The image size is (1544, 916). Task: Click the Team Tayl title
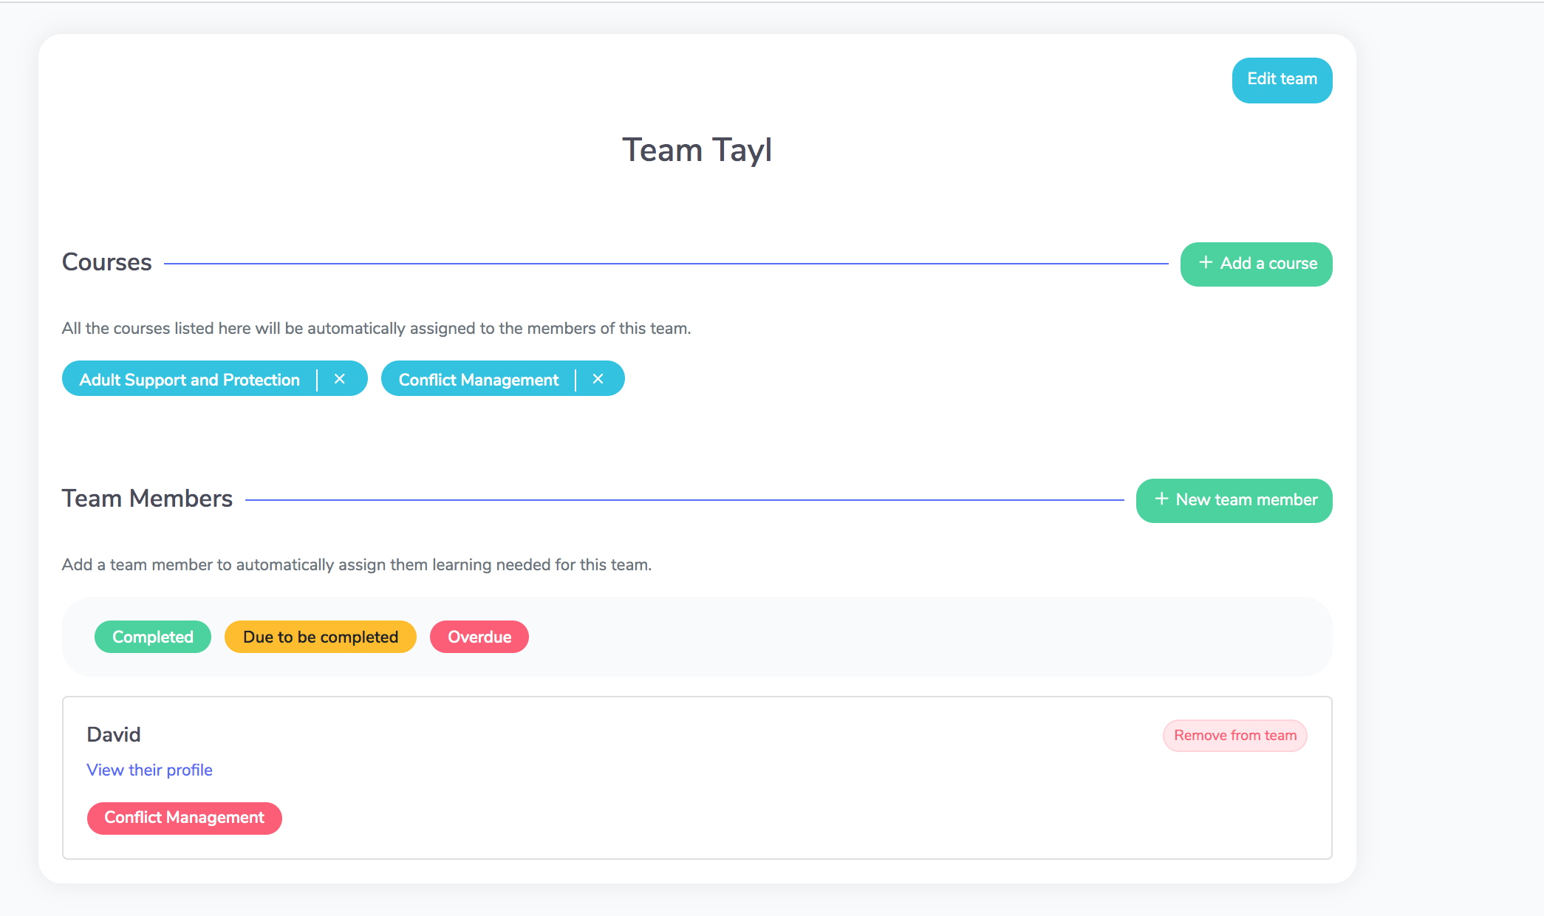pyautogui.click(x=697, y=150)
